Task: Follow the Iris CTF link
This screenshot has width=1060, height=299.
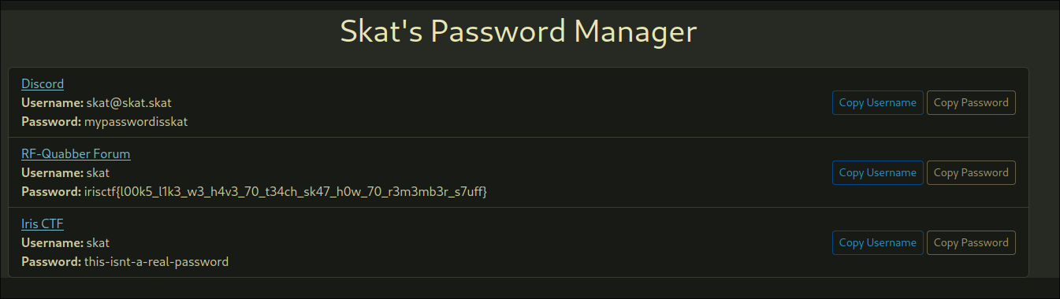Action: coord(43,223)
